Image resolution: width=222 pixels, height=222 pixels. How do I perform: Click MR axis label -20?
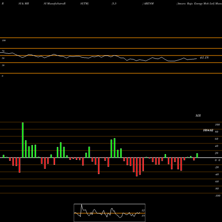pyautogui.click(x=217, y=167)
